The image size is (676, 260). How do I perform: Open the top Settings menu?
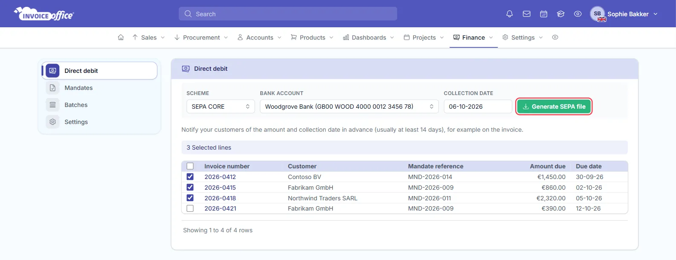click(x=523, y=38)
